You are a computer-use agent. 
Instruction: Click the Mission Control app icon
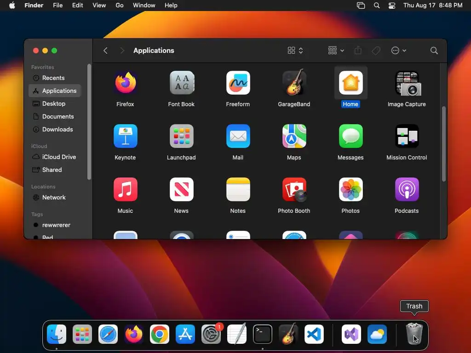[407, 136]
